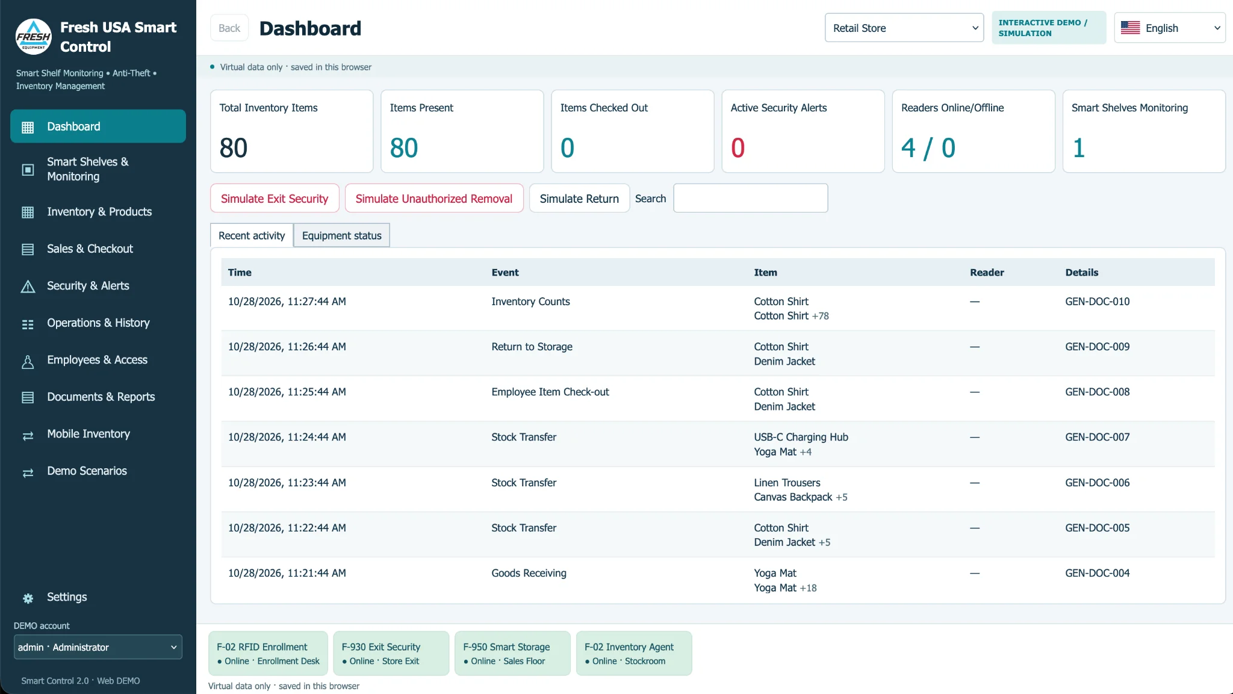Click the Operations & History icon
Image resolution: width=1233 pixels, height=694 pixels.
[x=28, y=324]
